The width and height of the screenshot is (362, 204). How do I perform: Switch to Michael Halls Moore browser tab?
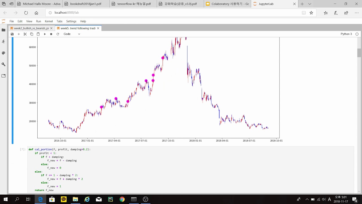tap(39, 4)
